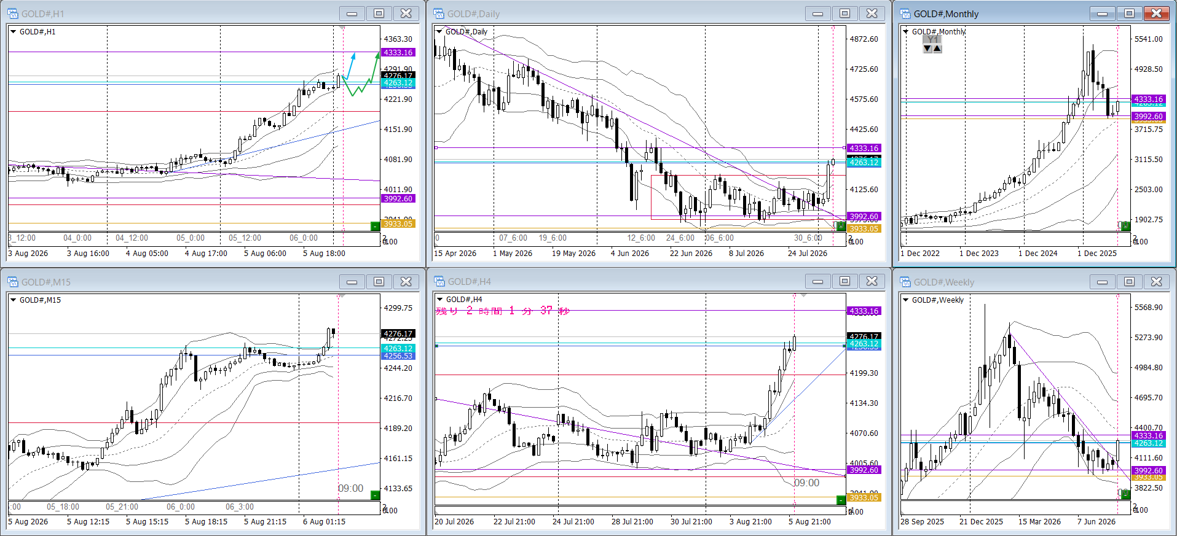Maximize the GOLD#,Monthly chart window
Image resolution: width=1177 pixels, height=536 pixels.
pyautogui.click(x=1130, y=14)
